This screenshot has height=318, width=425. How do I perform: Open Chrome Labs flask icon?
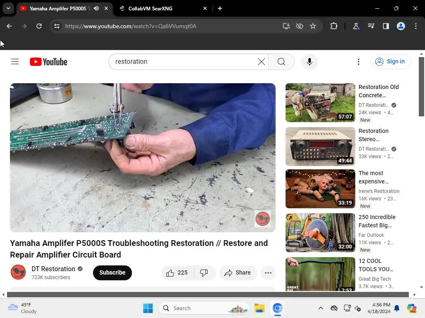356,26
